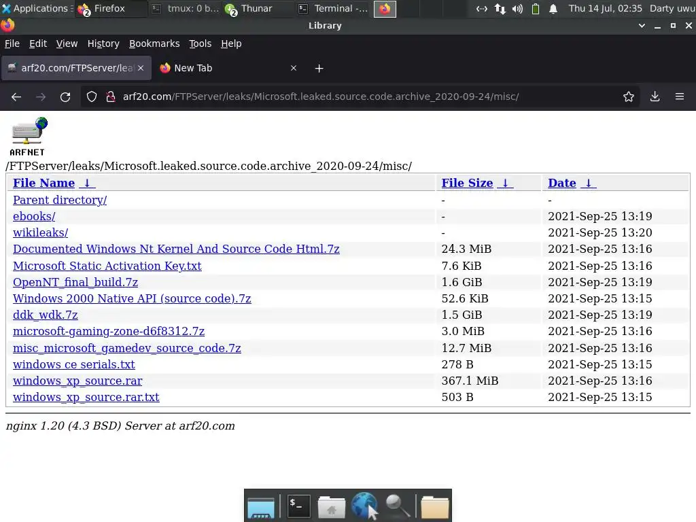The width and height of the screenshot is (696, 522).
Task: Click the Show Desktop dock icon
Action: 261,506
